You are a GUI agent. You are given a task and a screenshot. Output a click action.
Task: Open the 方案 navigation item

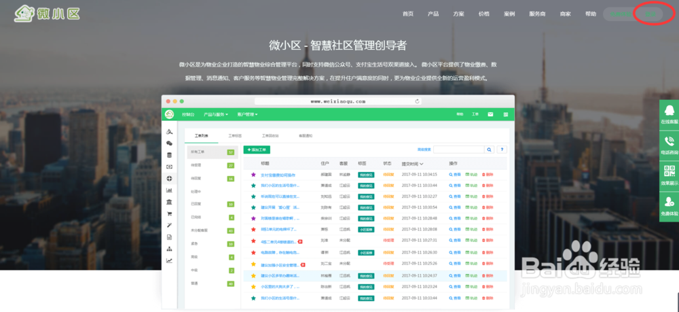coord(458,14)
